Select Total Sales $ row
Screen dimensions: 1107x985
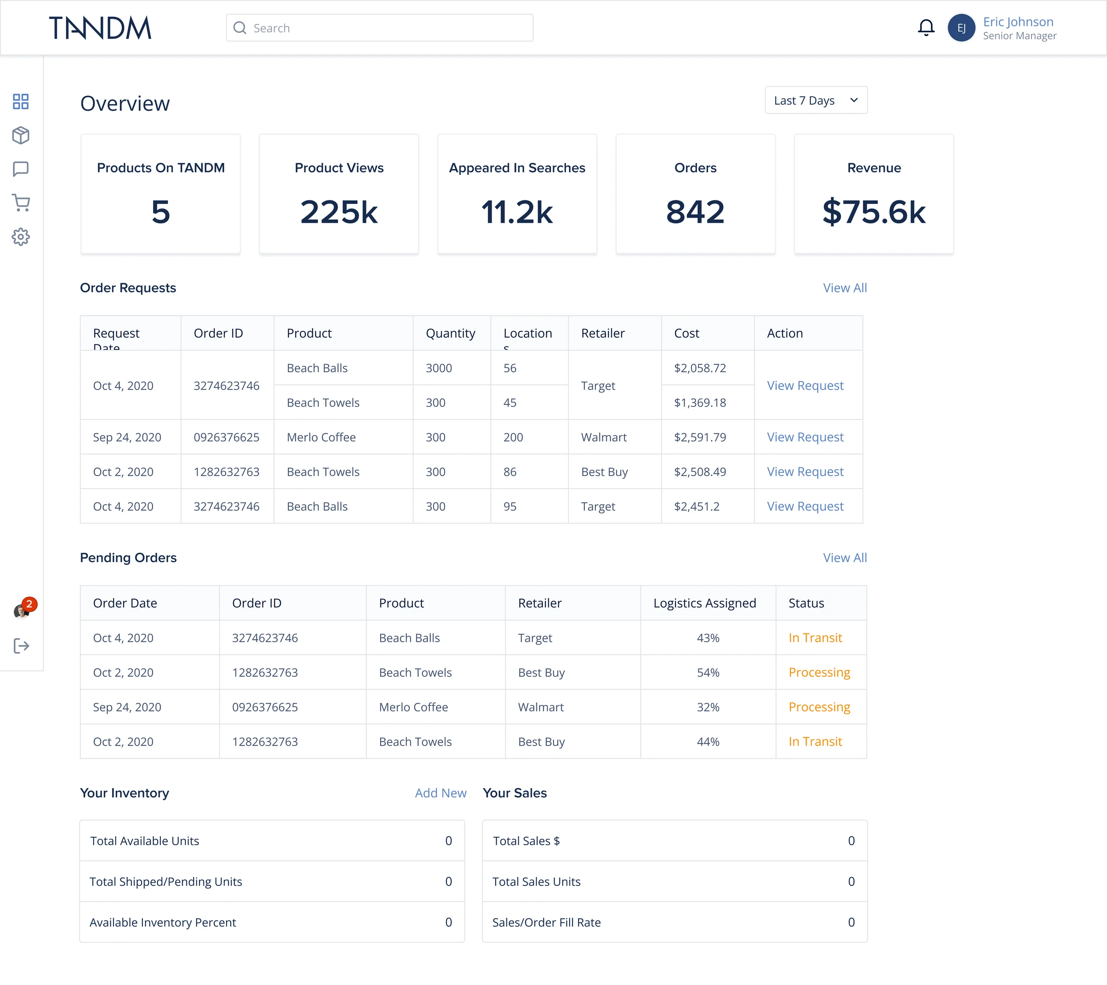[x=674, y=841]
